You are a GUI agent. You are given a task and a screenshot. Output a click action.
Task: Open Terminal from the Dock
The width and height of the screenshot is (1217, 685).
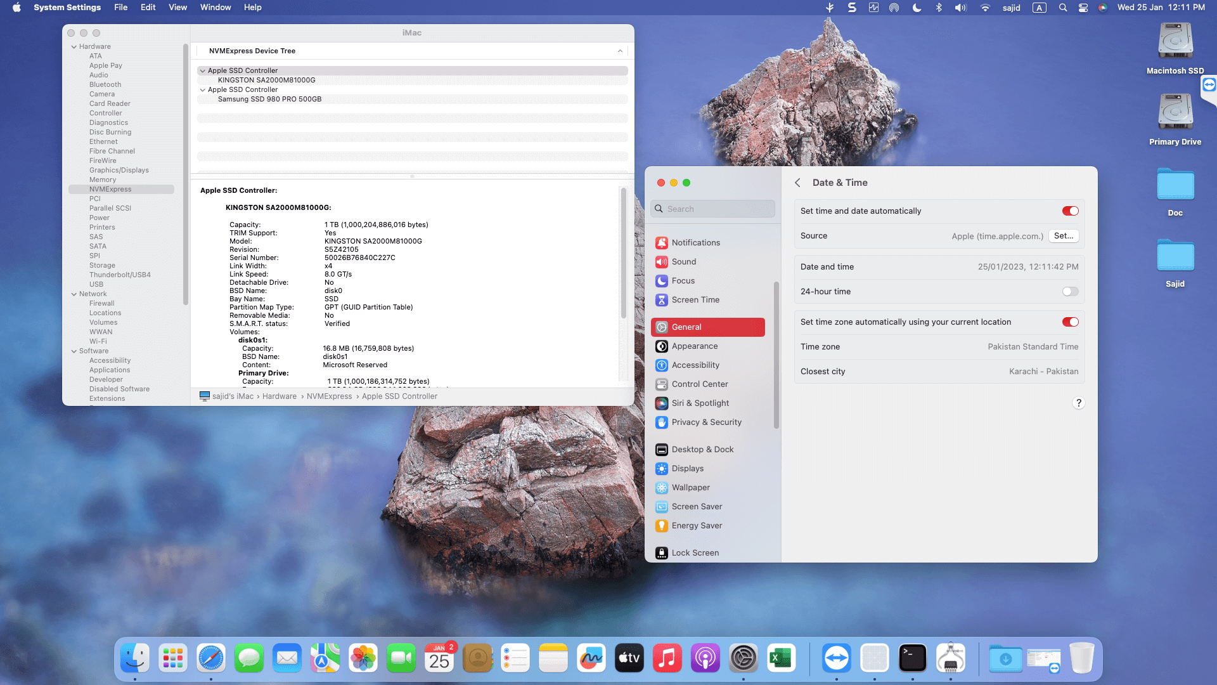coord(913,658)
